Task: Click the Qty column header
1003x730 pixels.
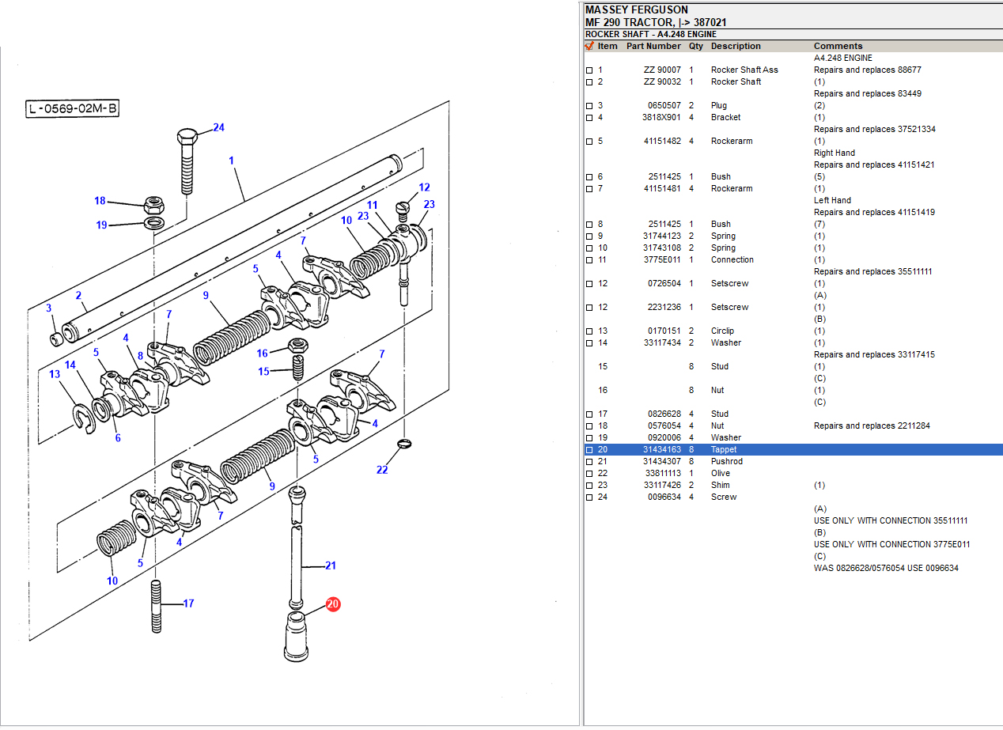Action: [695, 46]
